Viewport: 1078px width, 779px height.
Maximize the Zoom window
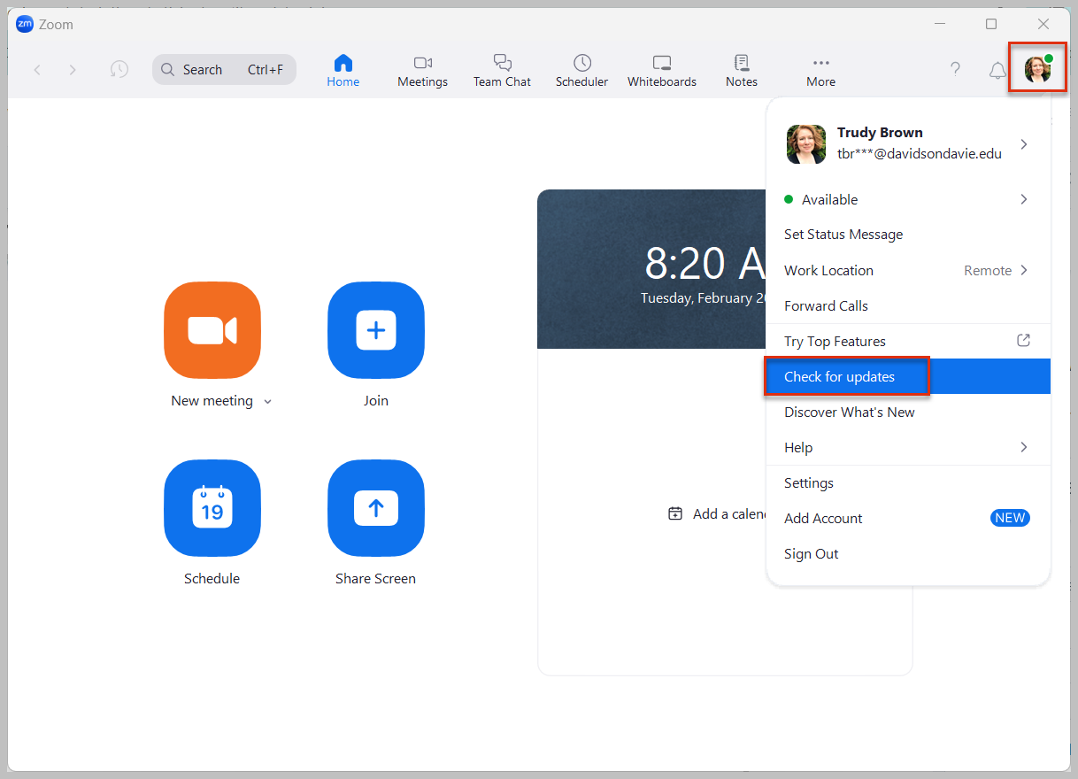pos(991,24)
